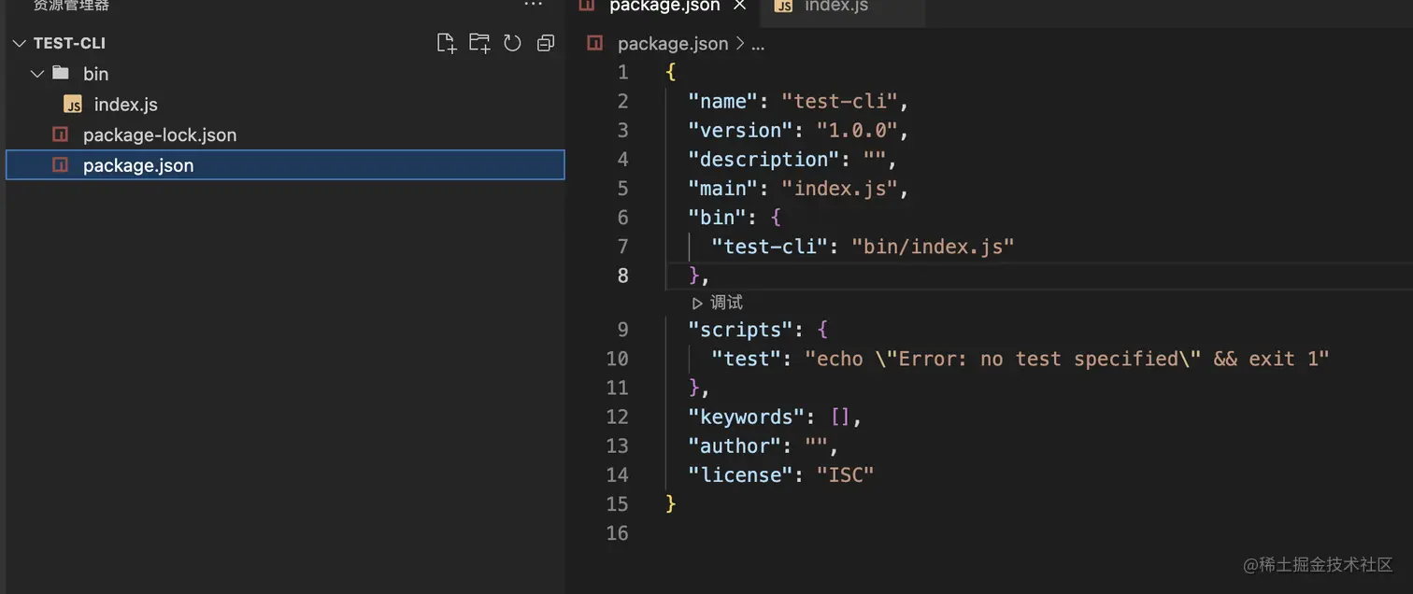The width and height of the screenshot is (1413, 594).
Task: Click the npm icon beside package.json in tree
Action: pyautogui.click(x=61, y=165)
